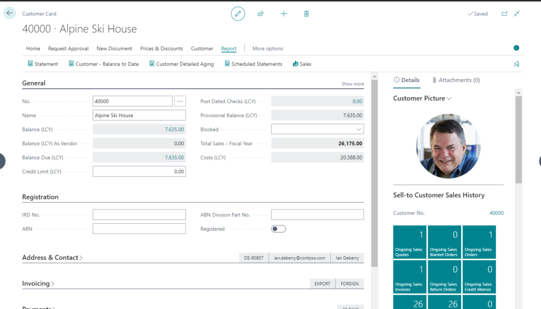Expand the Customer Picture menu chevron
The width and height of the screenshot is (541, 309).
pyautogui.click(x=449, y=99)
